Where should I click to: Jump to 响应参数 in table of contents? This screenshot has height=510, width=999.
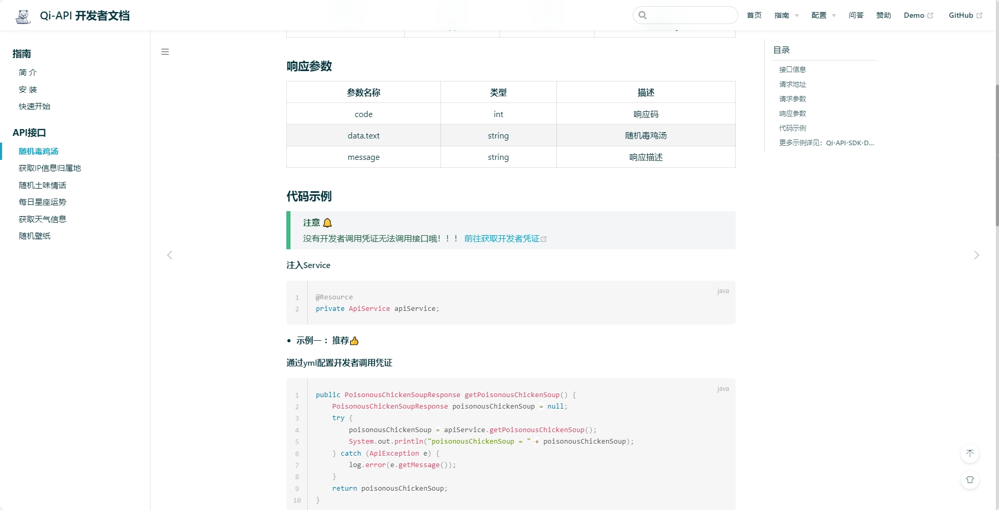point(792,113)
